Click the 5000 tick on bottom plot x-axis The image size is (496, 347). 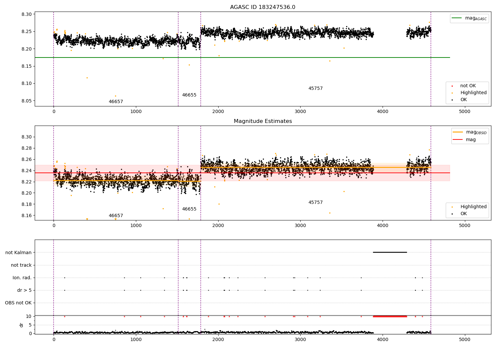[x=465, y=339]
